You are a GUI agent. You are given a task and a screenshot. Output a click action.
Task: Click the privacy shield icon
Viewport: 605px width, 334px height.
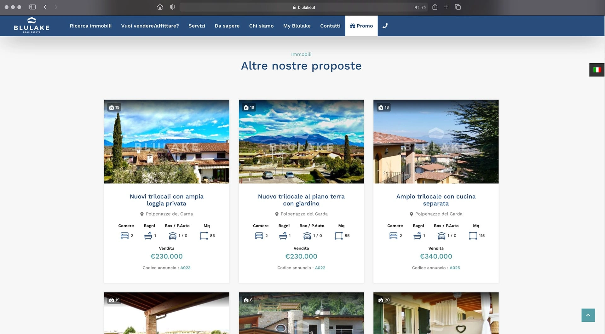pos(172,7)
